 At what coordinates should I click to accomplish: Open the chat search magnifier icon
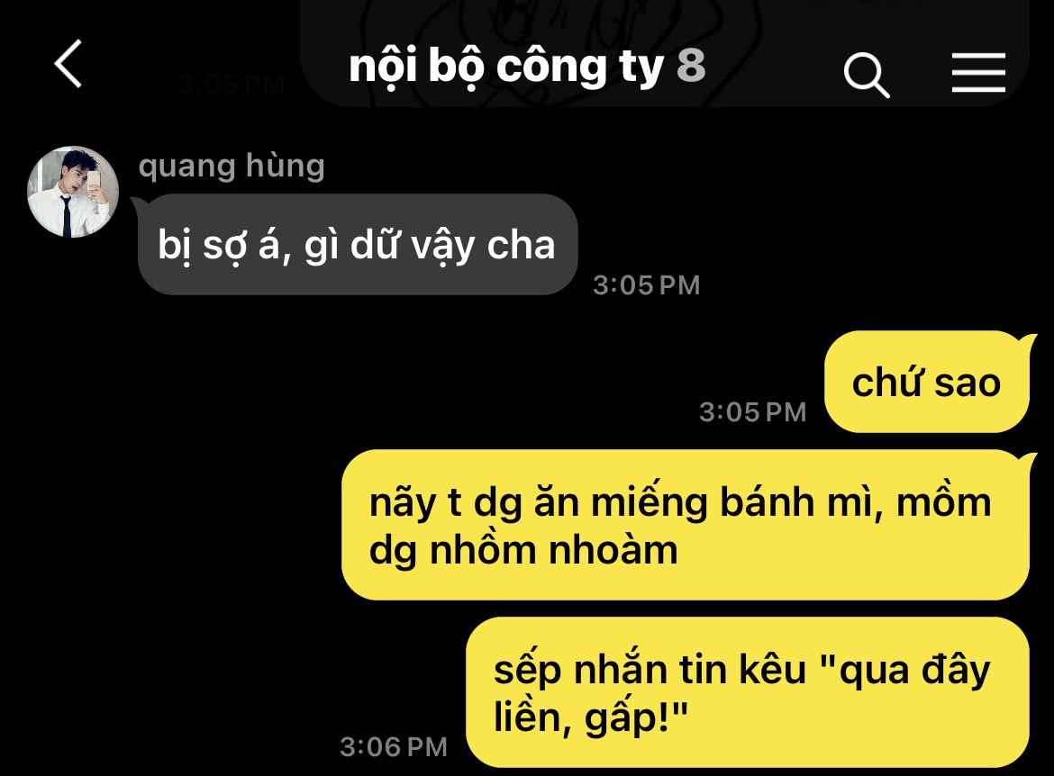click(x=867, y=76)
